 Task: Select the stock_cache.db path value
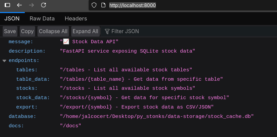[x=157, y=117]
